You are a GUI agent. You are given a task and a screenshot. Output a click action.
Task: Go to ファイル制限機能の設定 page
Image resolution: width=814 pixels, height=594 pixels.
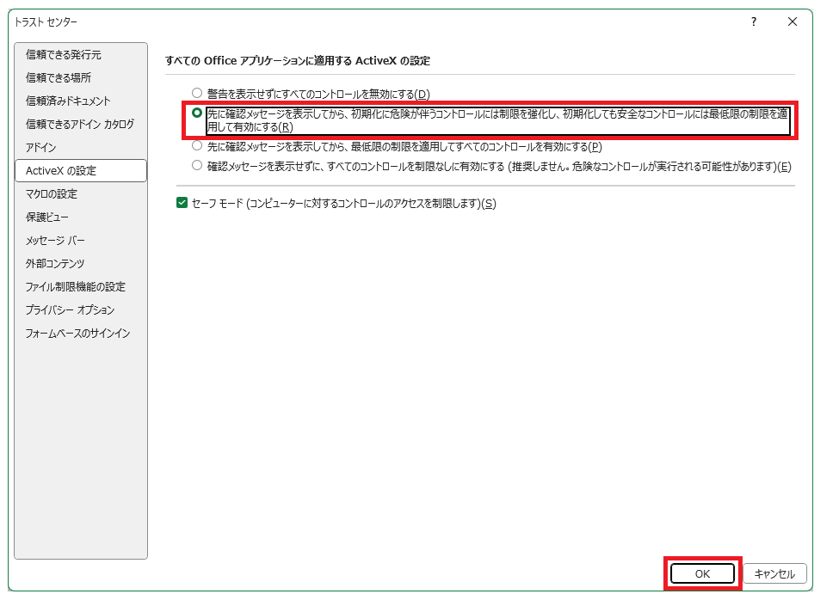coord(76,287)
